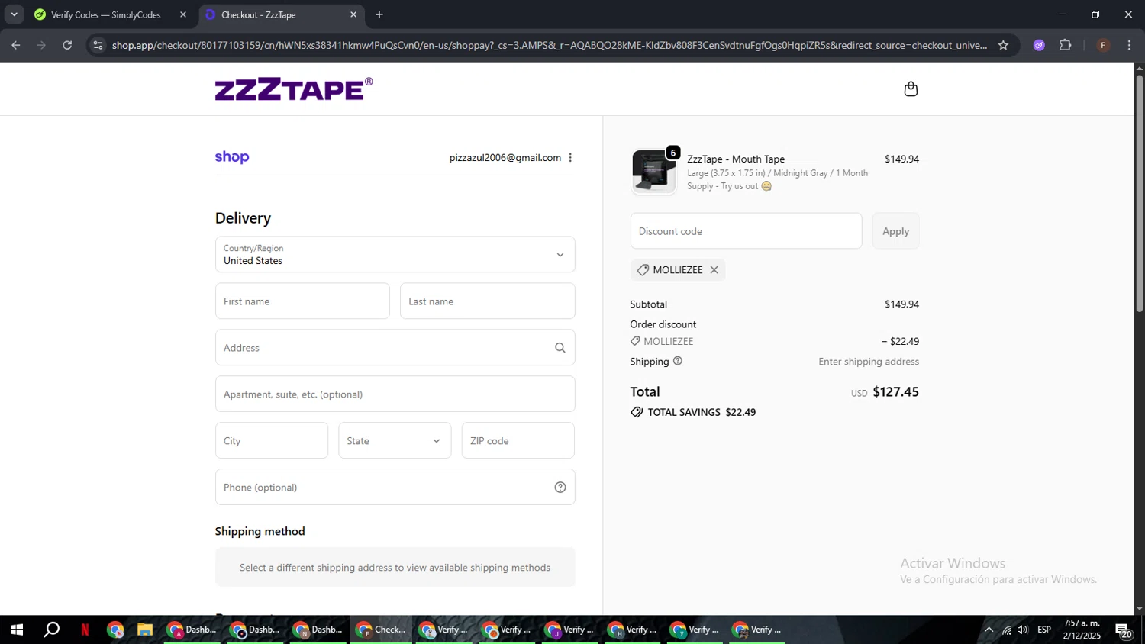Click the pizzazul2006@gmail.com account email

point(505,158)
